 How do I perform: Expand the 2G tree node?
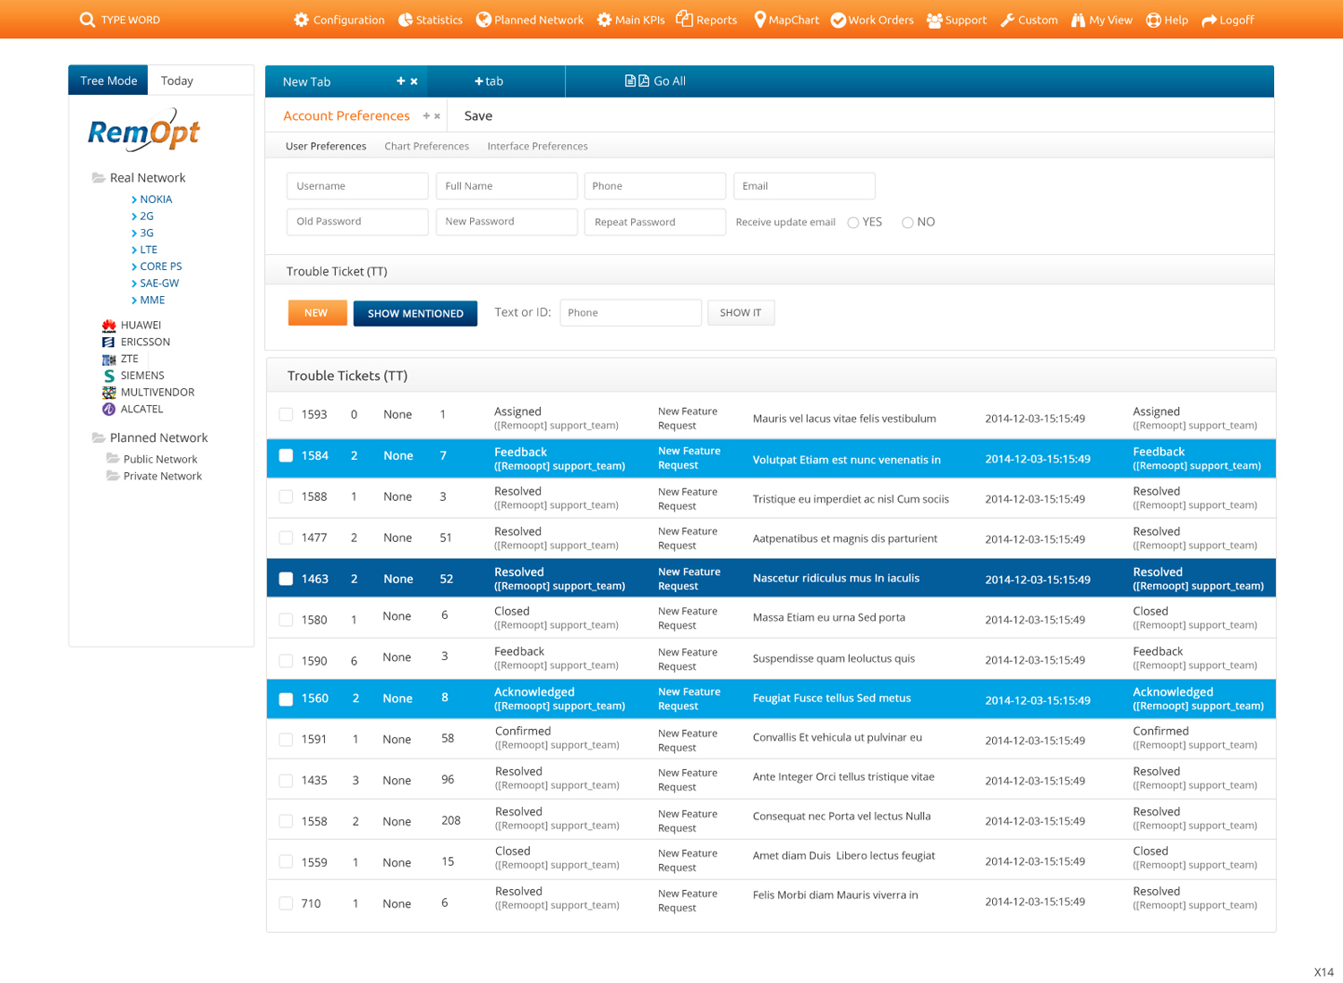tap(134, 216)
